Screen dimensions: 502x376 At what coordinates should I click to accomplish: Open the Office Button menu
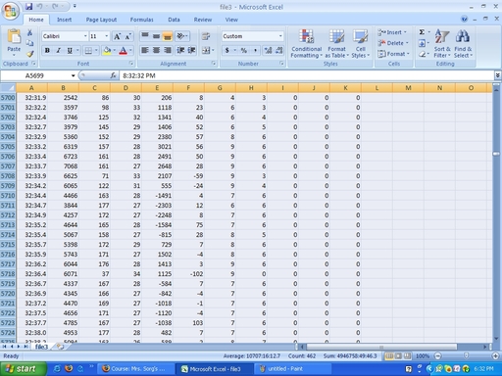pos(11,11)
